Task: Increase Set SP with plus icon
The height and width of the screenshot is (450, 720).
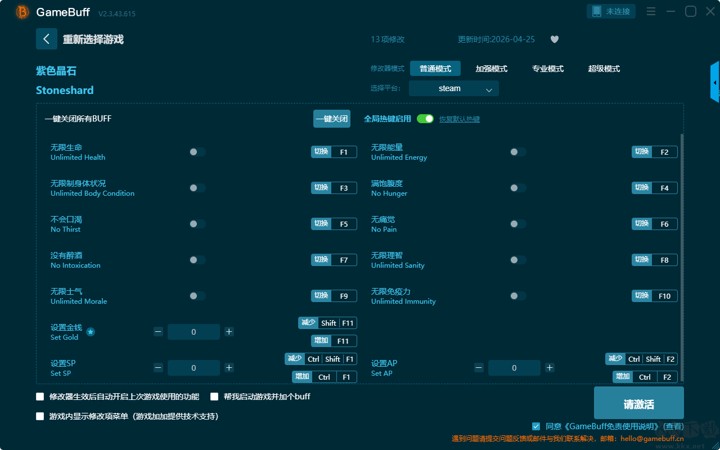Action: pyautogui.click(x=229, y=368)
